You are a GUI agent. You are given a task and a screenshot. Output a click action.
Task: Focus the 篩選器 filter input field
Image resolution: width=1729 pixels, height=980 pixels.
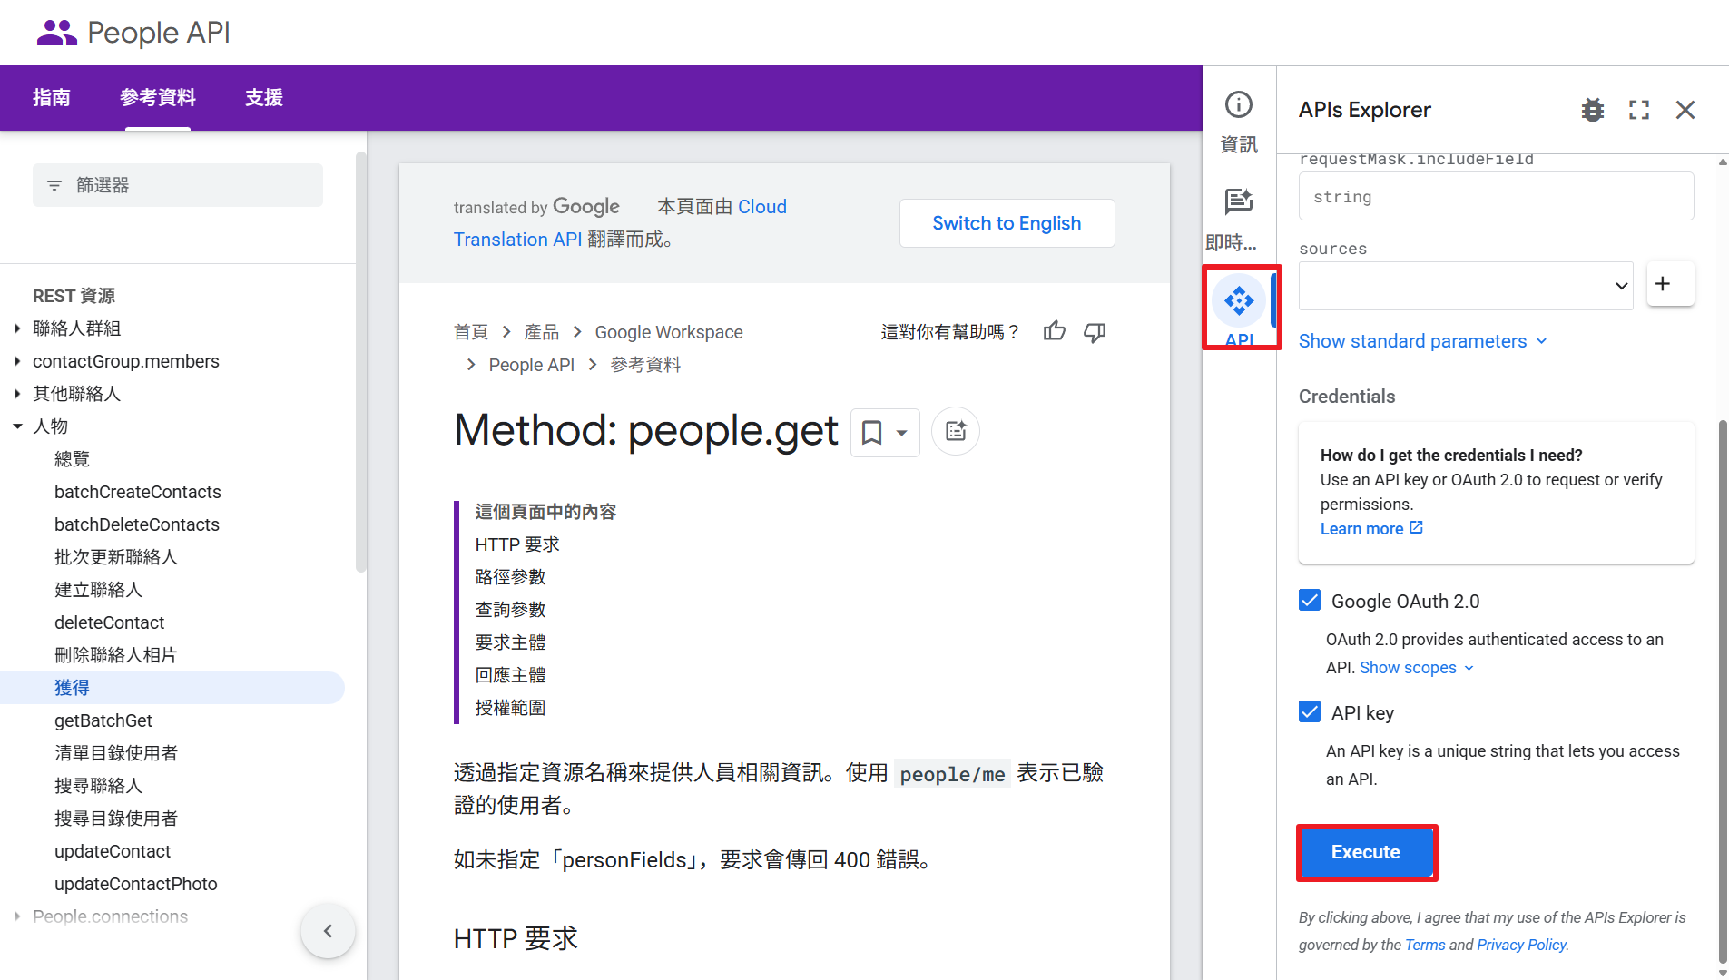[x=178, y=185]
